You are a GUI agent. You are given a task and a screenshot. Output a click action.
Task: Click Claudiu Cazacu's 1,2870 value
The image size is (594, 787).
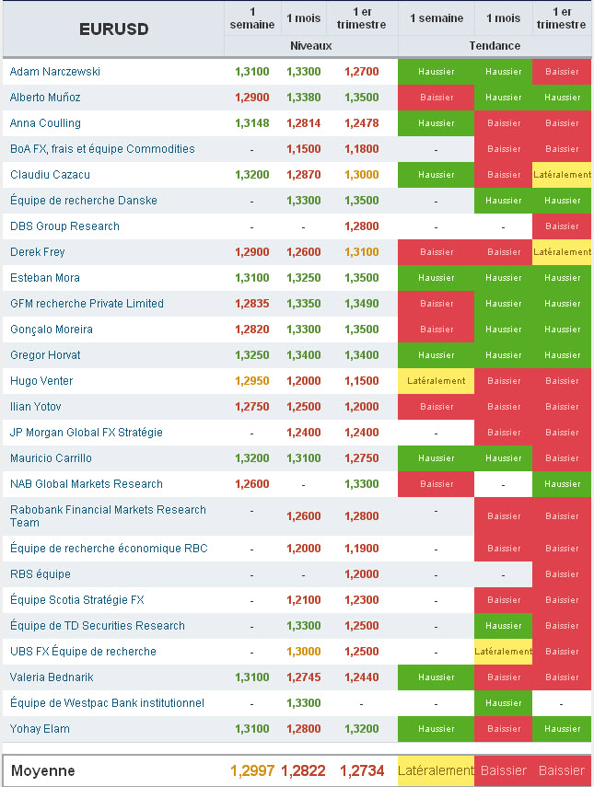coord(303,175)
